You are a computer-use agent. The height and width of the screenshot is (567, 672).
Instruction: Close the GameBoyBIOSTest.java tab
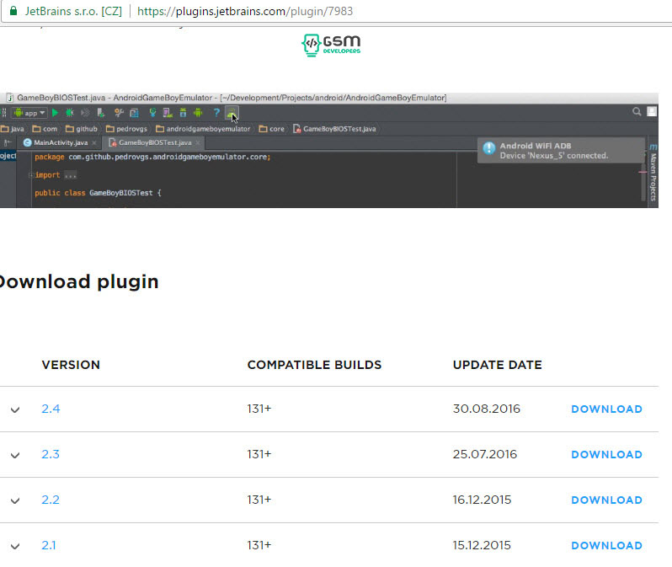point(198,143)
